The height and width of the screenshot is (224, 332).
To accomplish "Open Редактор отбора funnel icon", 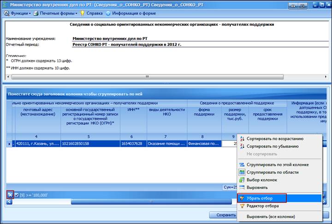I will point(242,206).
